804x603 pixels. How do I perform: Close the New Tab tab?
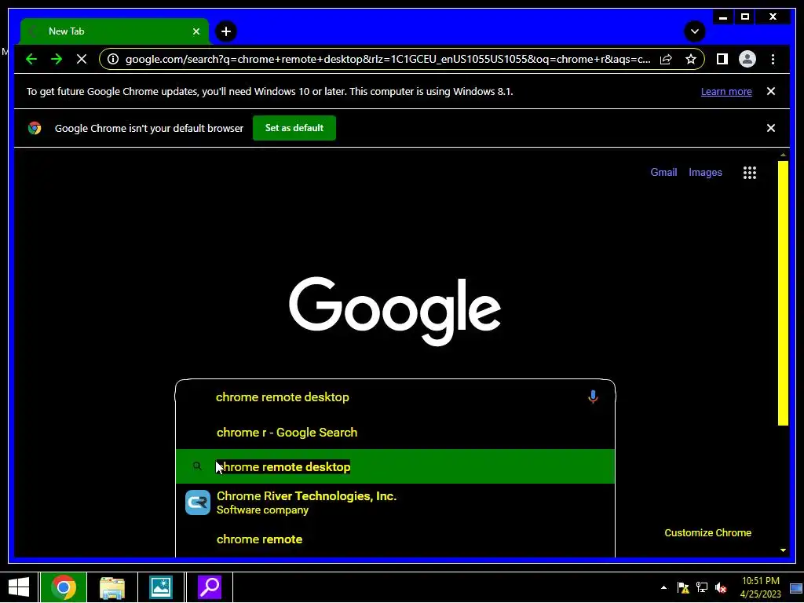pyautogui.click(x=196, y=31)
